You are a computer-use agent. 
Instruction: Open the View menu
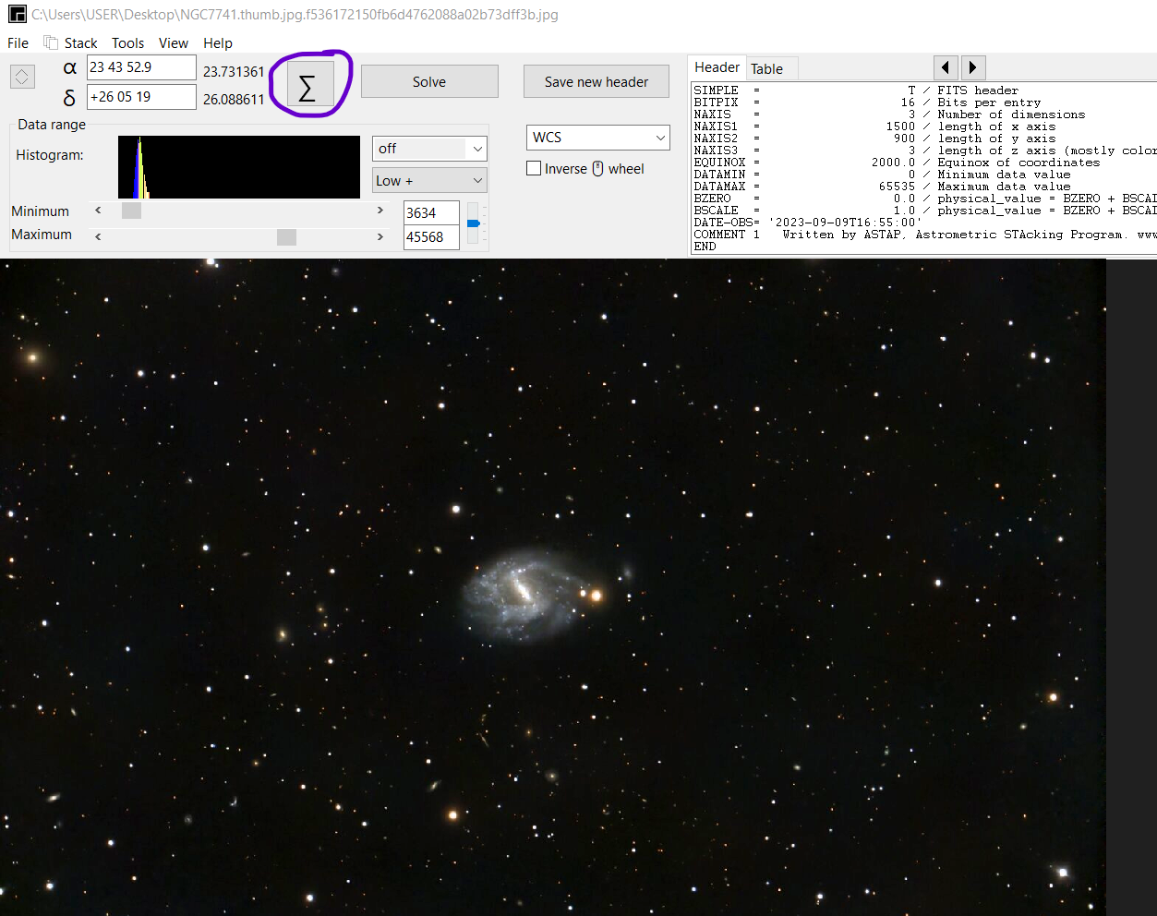173,43
